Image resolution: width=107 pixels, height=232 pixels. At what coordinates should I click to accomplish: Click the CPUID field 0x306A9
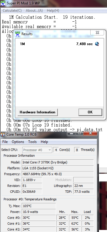tap(32, 192)
